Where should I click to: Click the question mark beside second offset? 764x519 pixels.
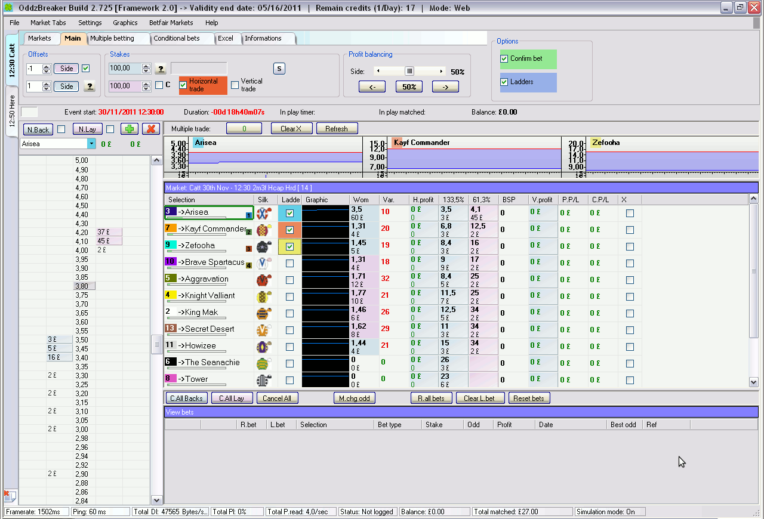point(89,86)
